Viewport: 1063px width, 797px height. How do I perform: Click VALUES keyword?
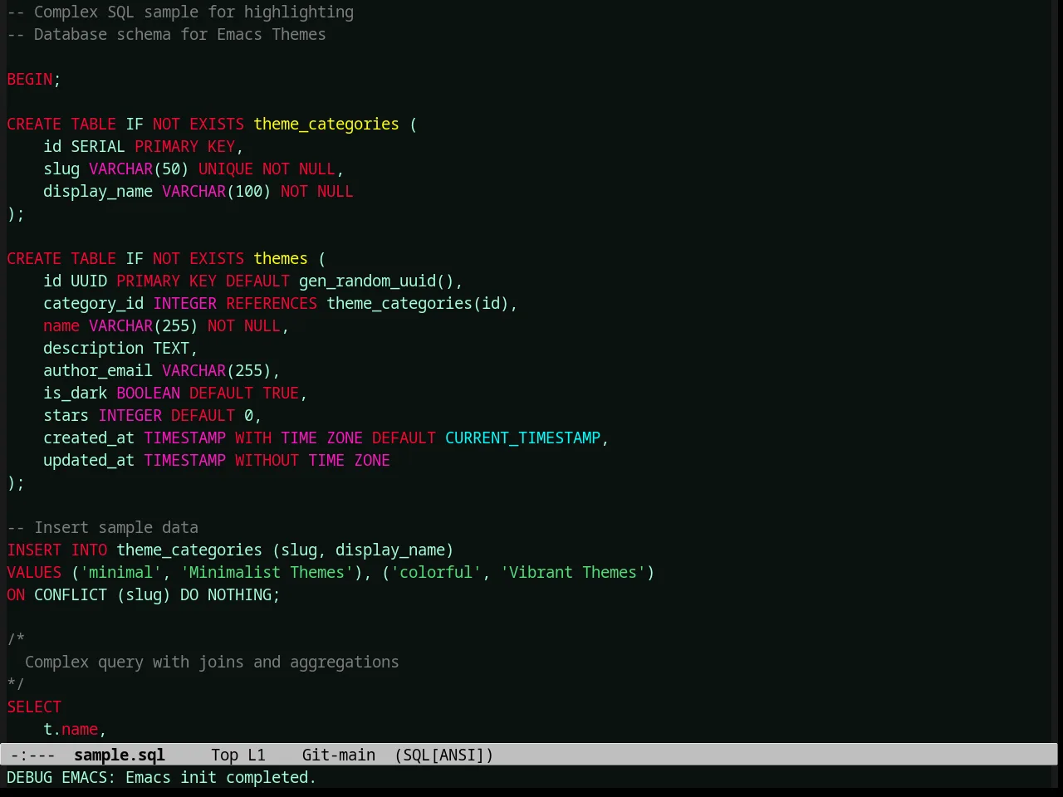click(34, 572)
